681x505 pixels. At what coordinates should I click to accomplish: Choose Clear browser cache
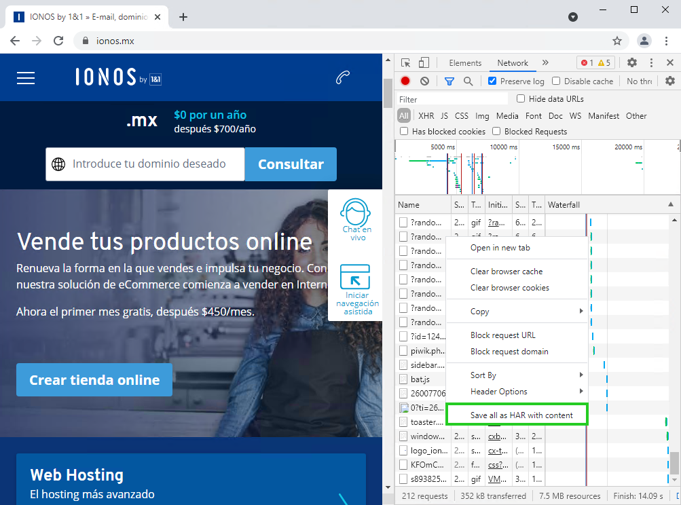517,272
